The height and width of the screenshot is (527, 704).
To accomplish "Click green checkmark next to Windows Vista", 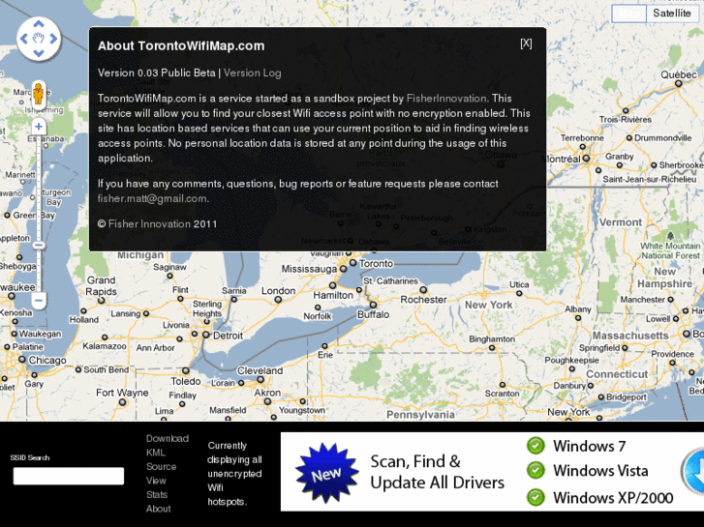I will pos(536,471).
